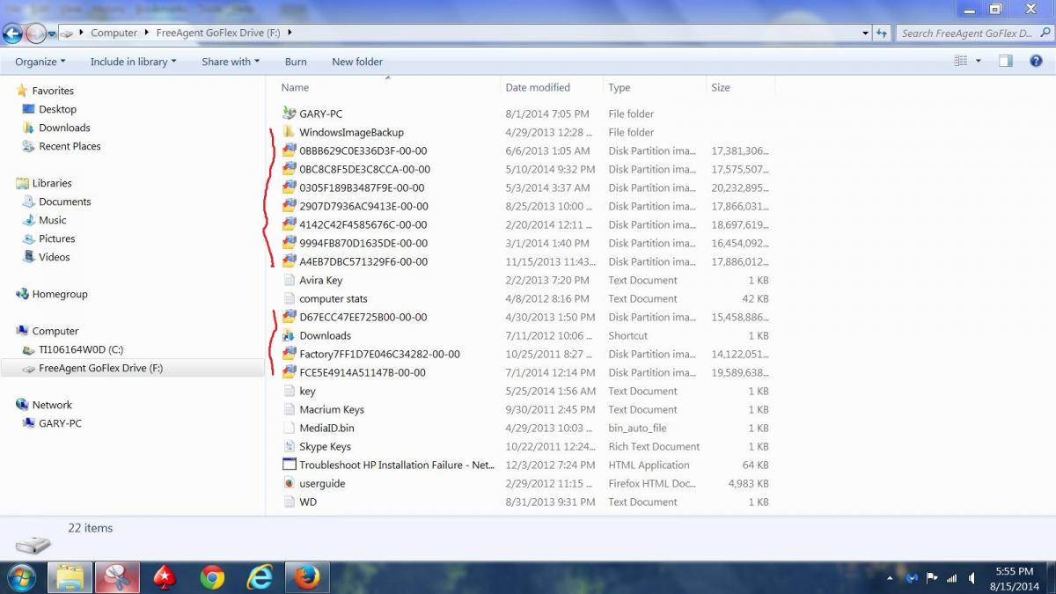Select disk image 0BBB629C0E336D3F-00-00 icon
The image size is (1056, 594).
coord(290,150)
